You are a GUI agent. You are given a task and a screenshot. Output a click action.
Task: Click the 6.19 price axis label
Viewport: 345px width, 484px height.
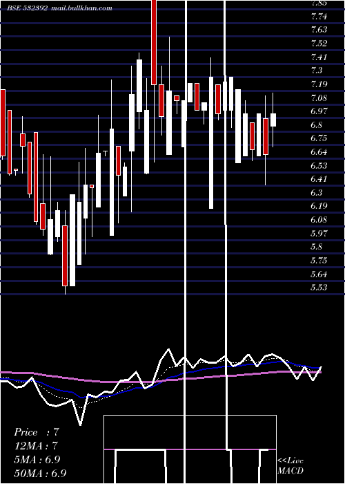pyautogui.click(x=319, y=206)
